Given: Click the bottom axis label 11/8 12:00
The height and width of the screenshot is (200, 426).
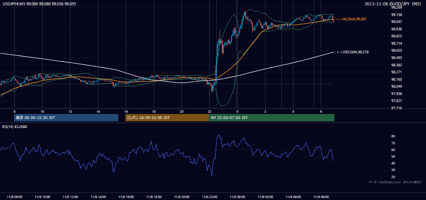Looking at the screenshot, I should pyautogui.click(x=70, y=197).
